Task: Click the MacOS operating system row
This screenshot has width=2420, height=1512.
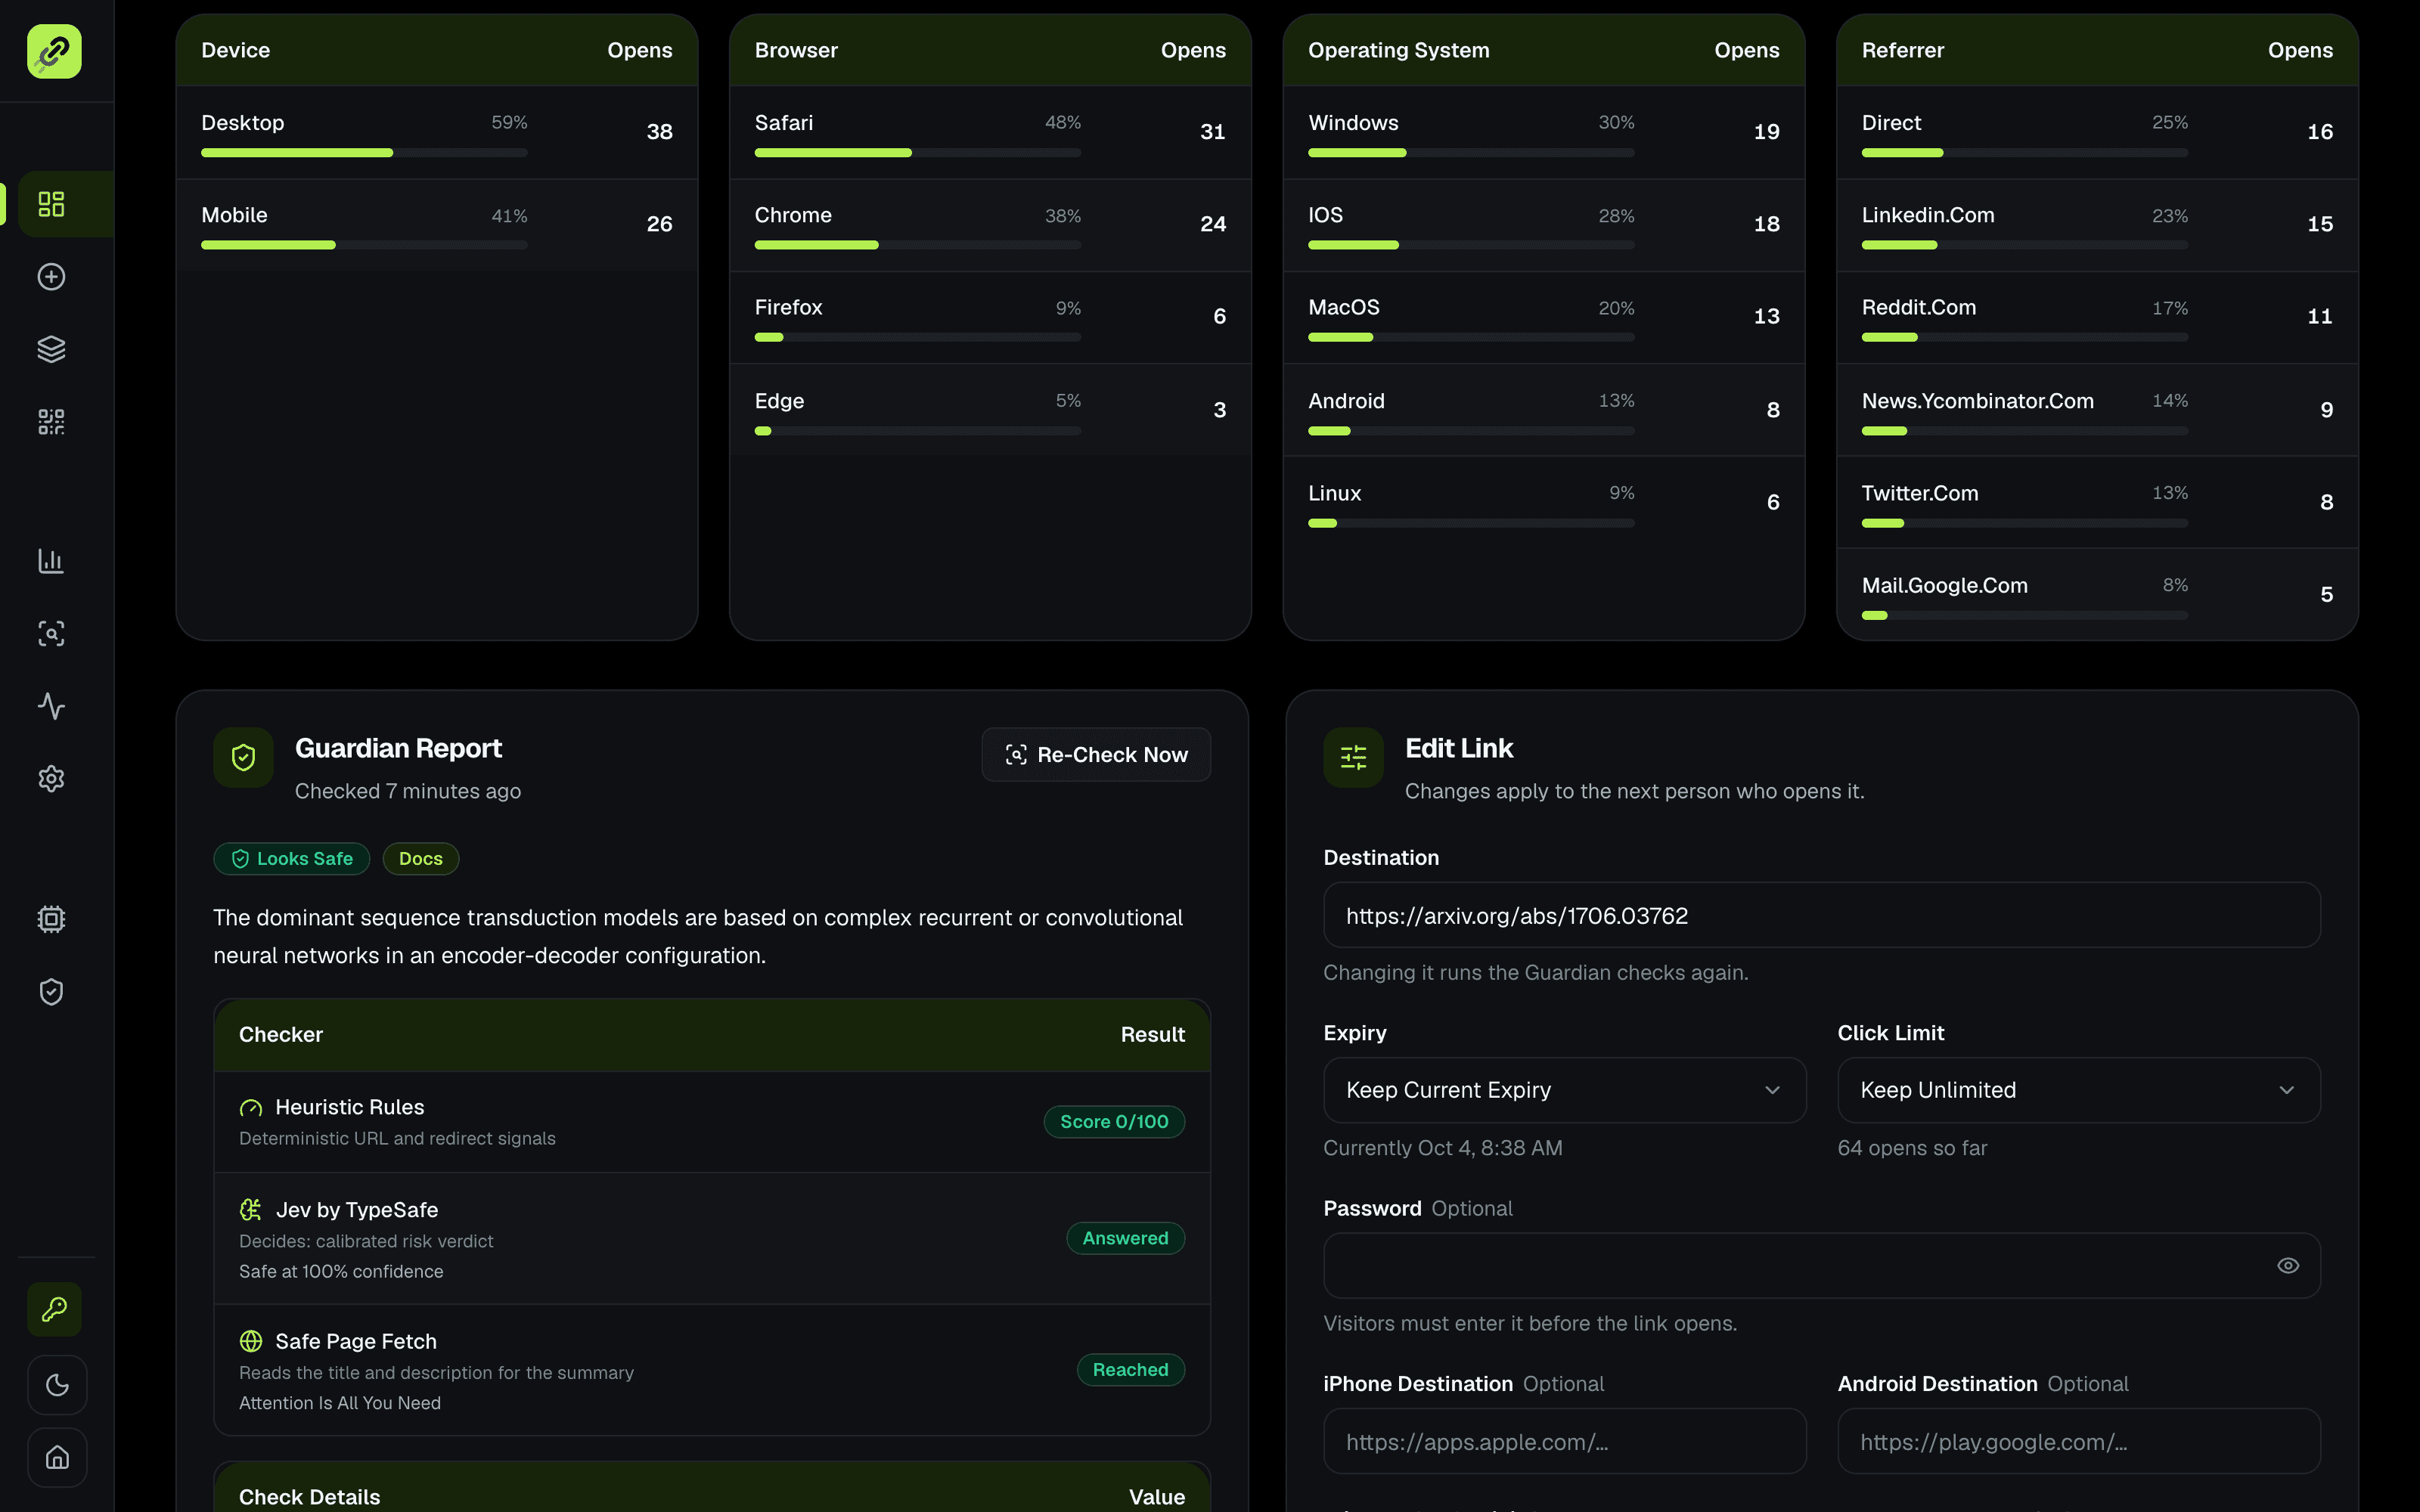Action: (x=1543, y=317)
